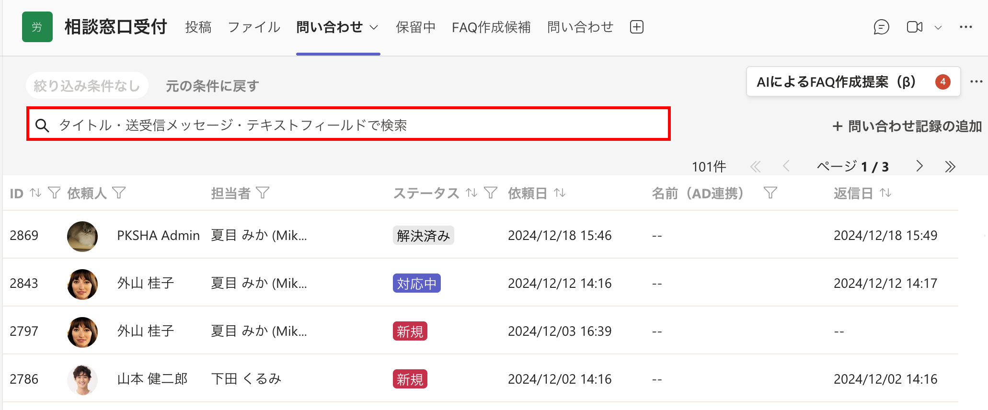This screenshot has width=988, height=410.
Task: Open the 保留中 tab
Action: 416,27
